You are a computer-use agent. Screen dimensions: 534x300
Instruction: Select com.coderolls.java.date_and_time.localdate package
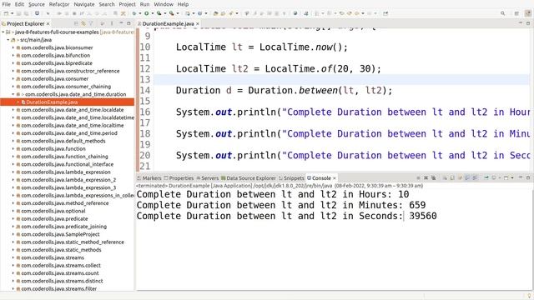[x=73, y=110]
